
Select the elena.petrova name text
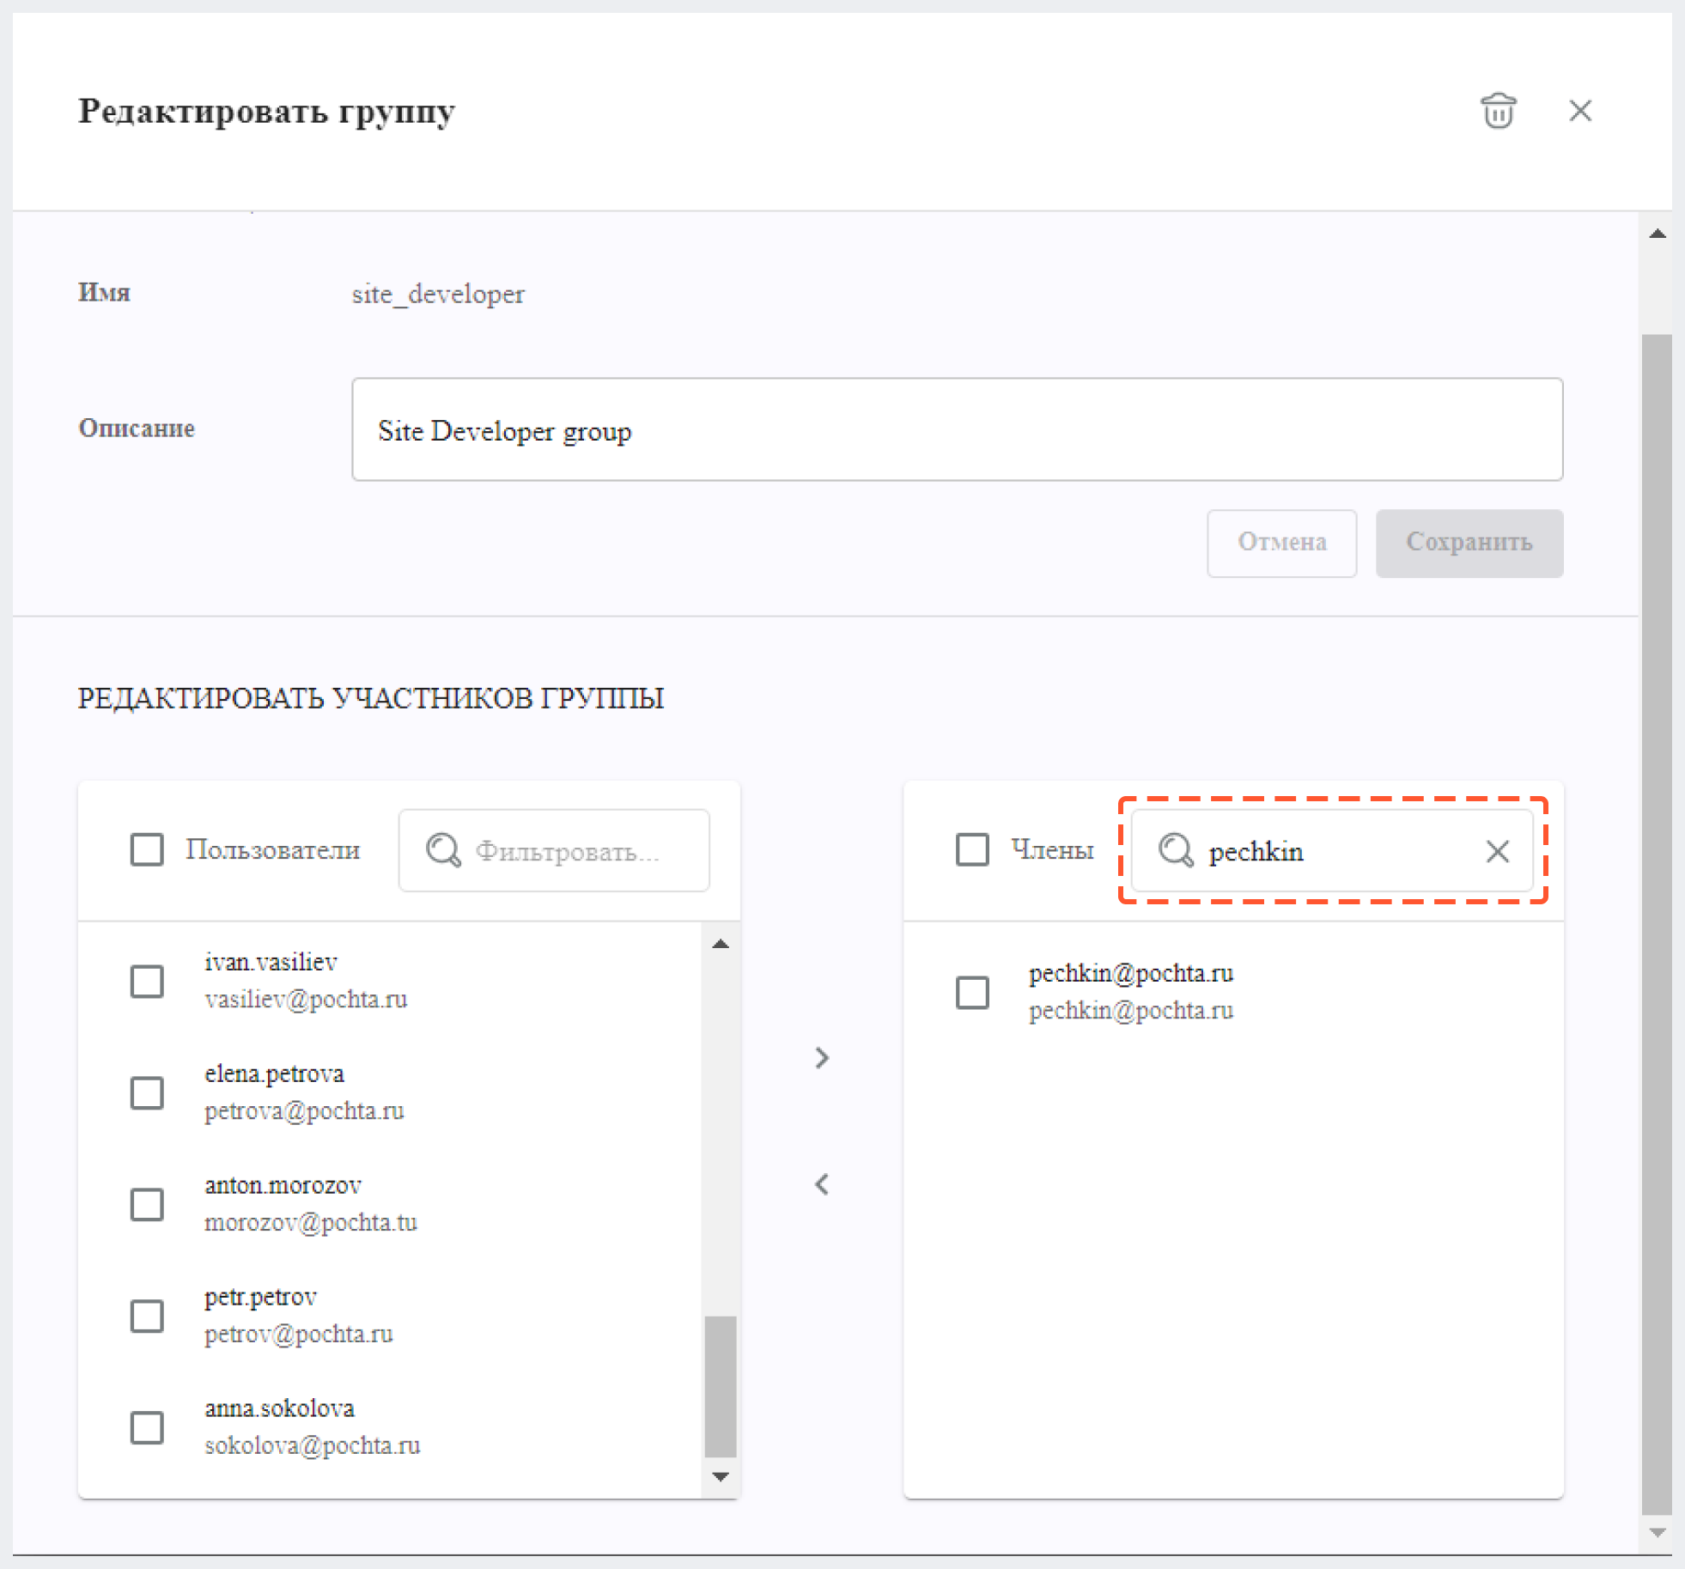pos(274,1073)
